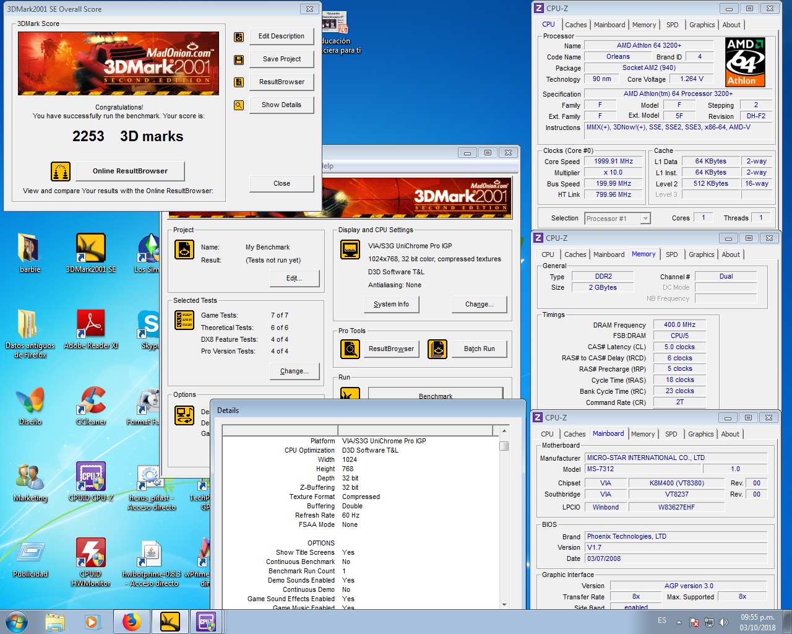Open the Marketing desktop icon
792x634 pixels.
29,482
